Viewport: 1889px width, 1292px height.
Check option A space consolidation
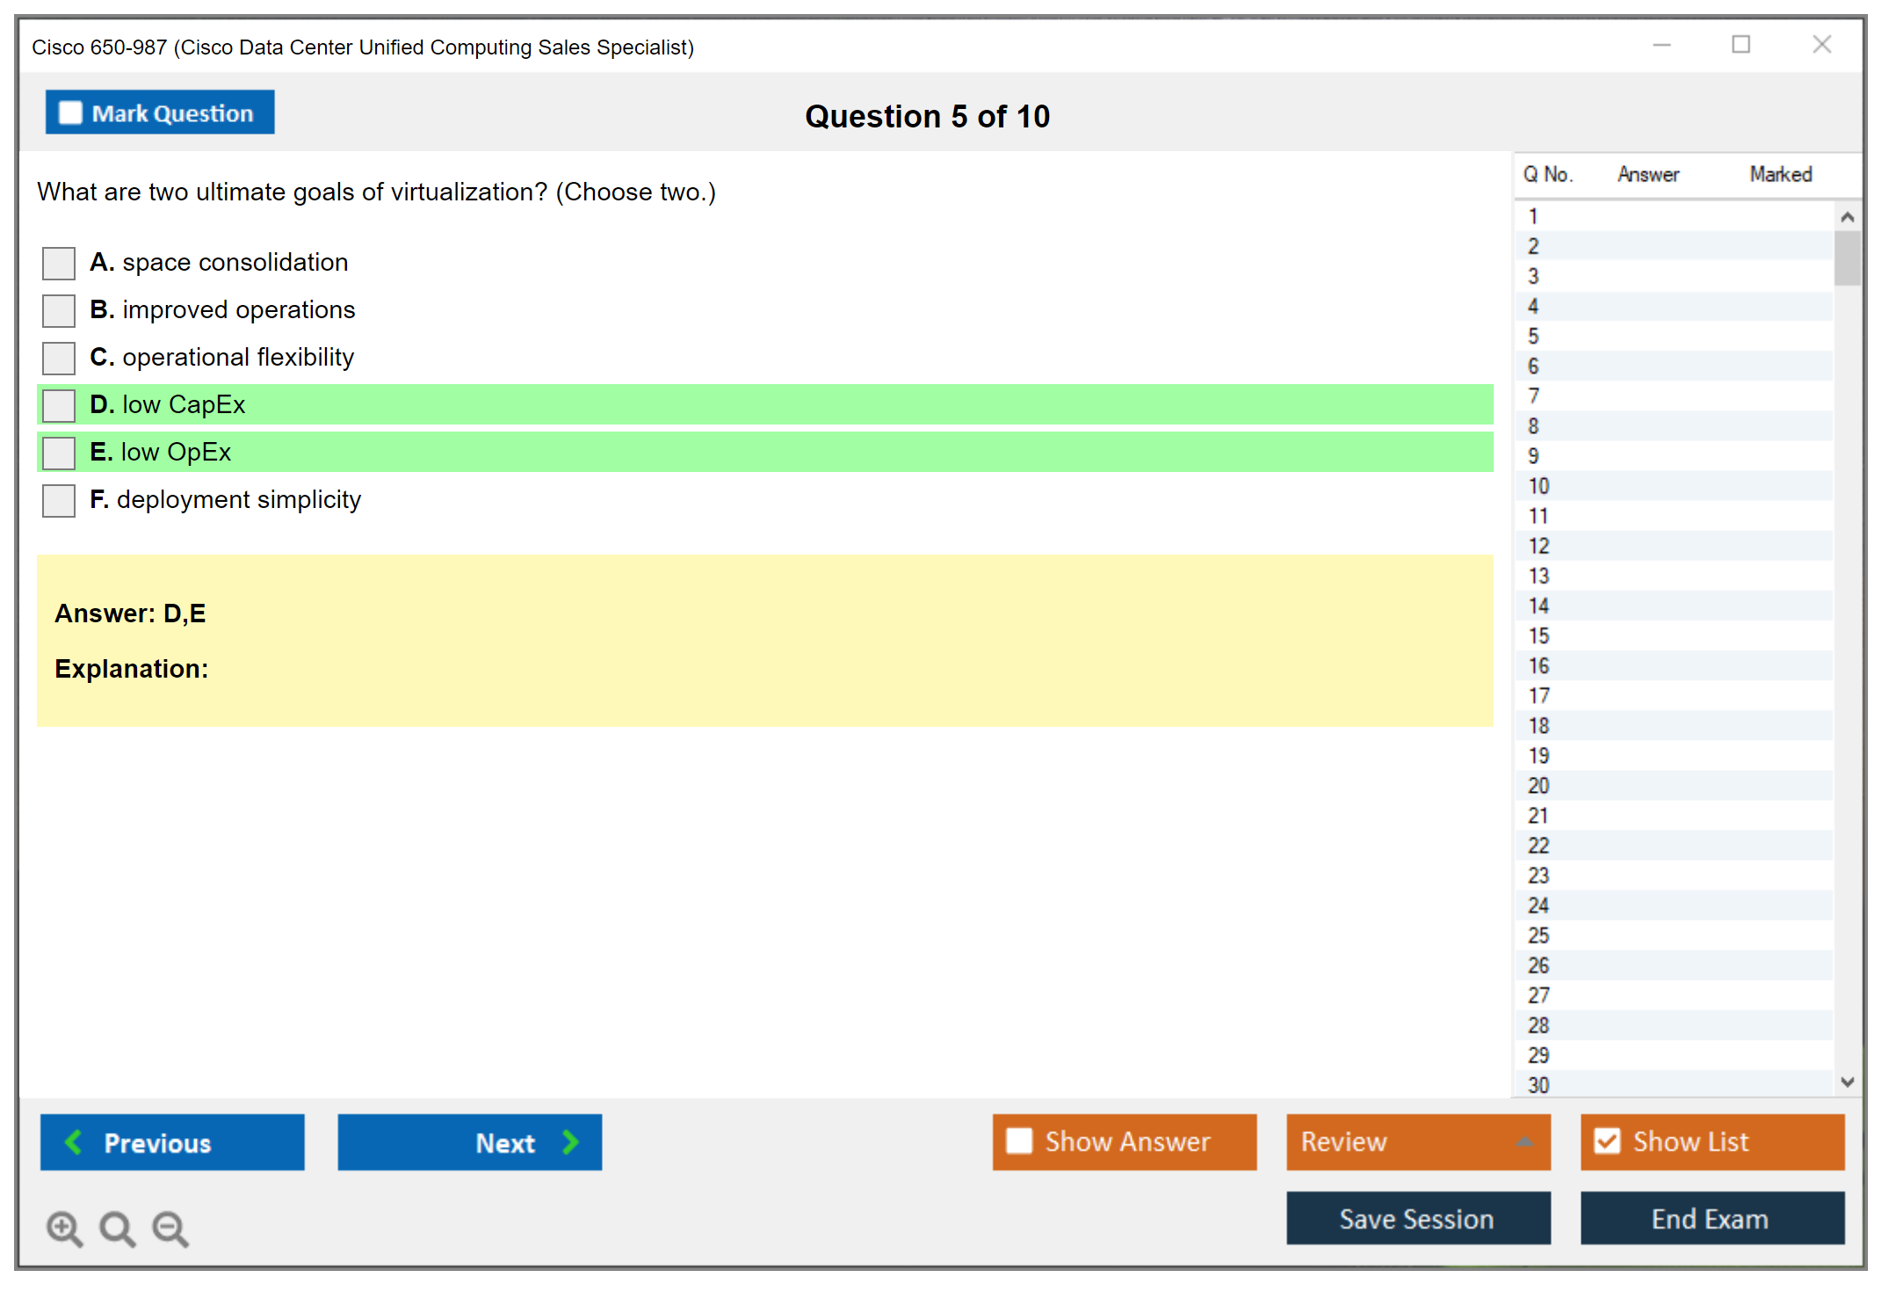59,263
